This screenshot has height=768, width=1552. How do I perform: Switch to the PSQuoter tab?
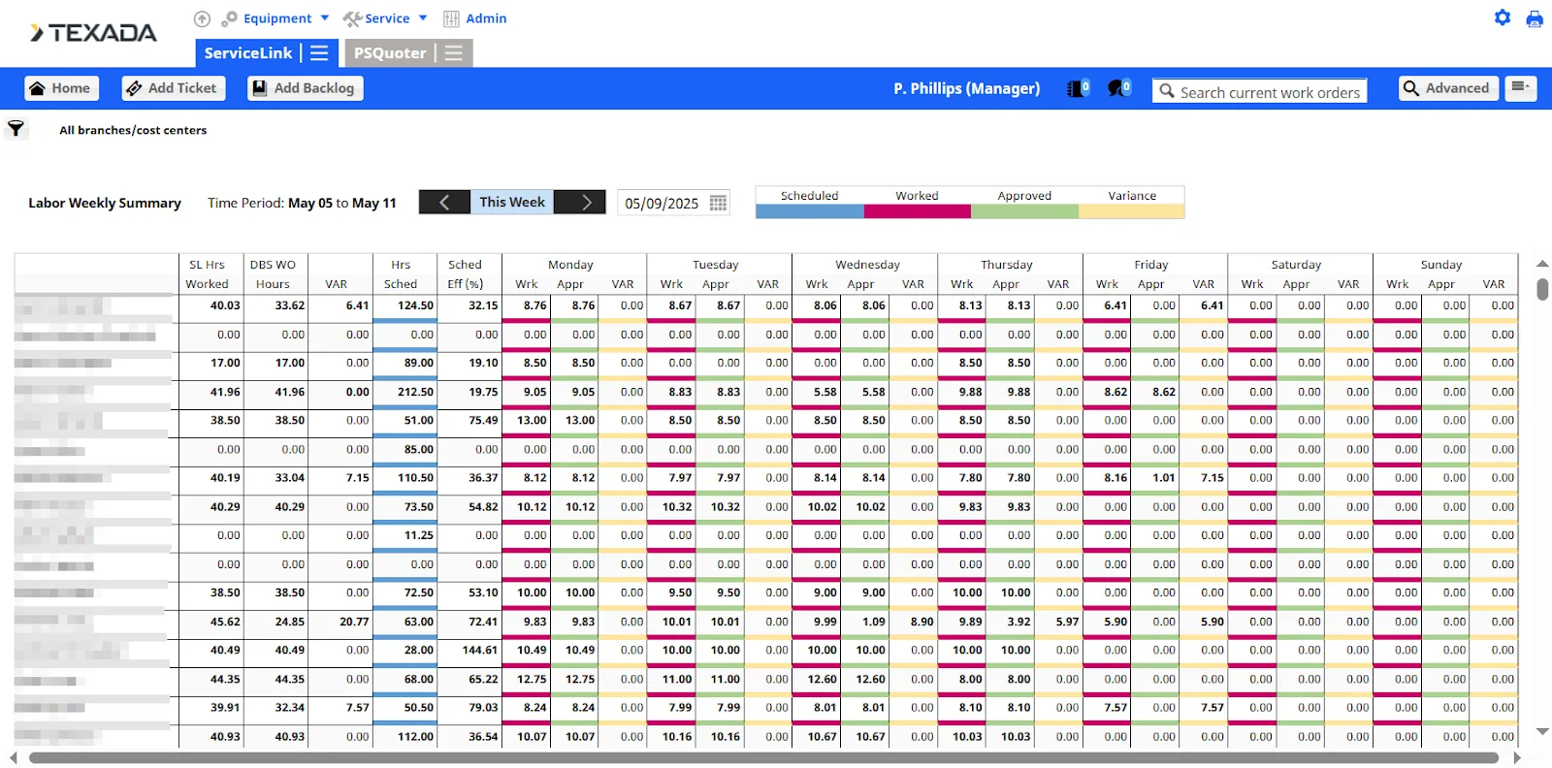[390, 53]
